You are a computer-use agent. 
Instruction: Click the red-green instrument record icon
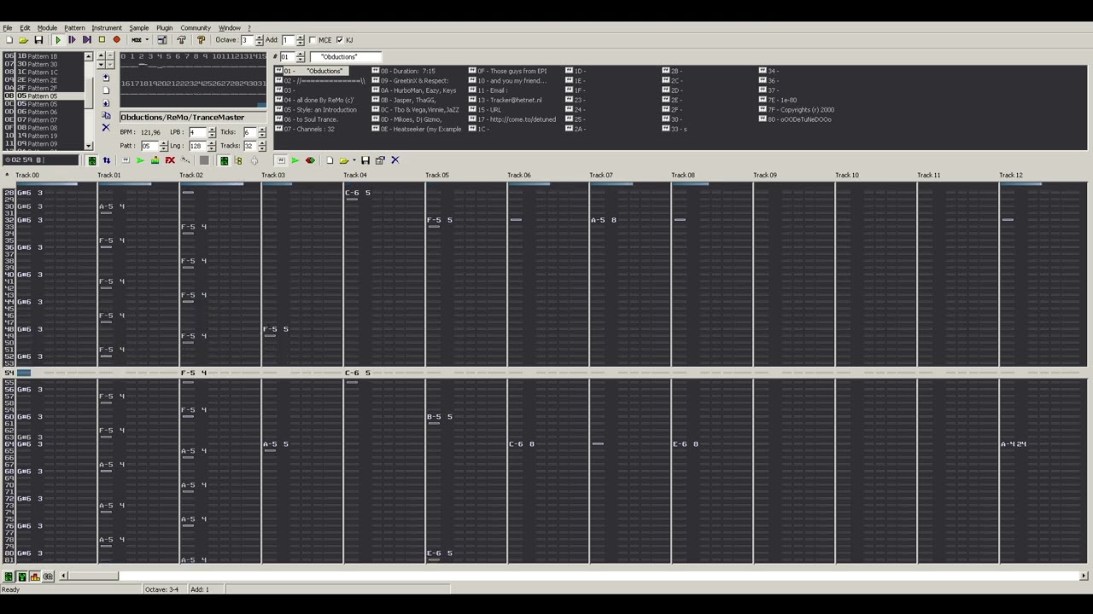(x=310, y=160)
